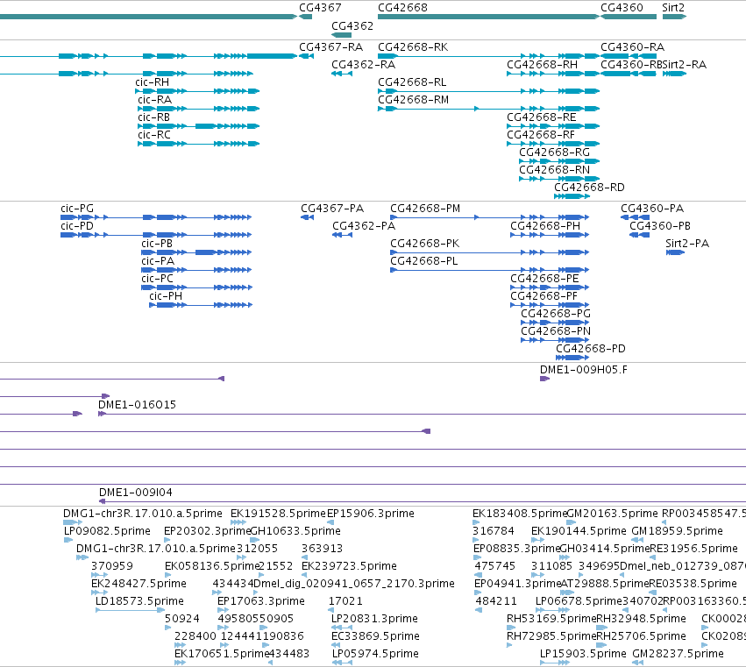Screen dimensions: 746x667
Task: Click the cic-PA protein label
Action: click(158, 262)
